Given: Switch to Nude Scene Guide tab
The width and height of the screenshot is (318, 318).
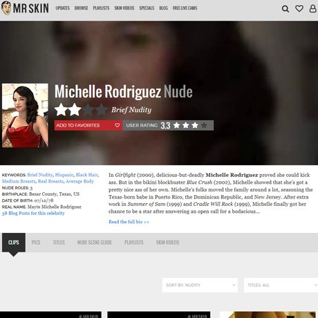Looking at the screenshot, I should pyautogui.click(x=95, y=243).
